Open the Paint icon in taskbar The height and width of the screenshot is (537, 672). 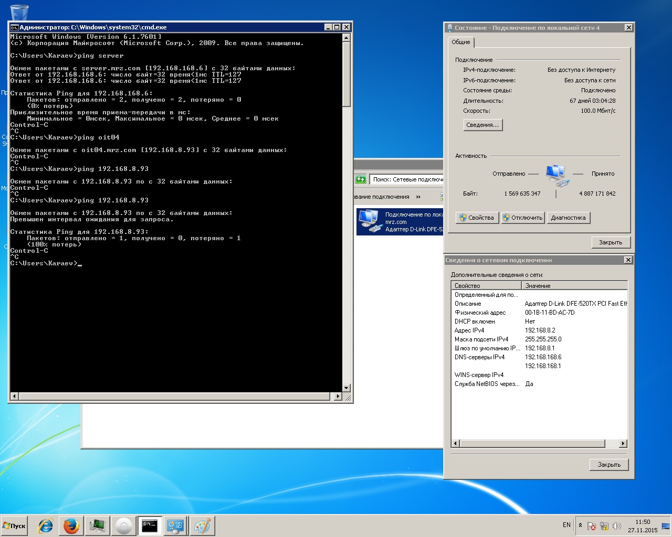[x=202, y=525]
